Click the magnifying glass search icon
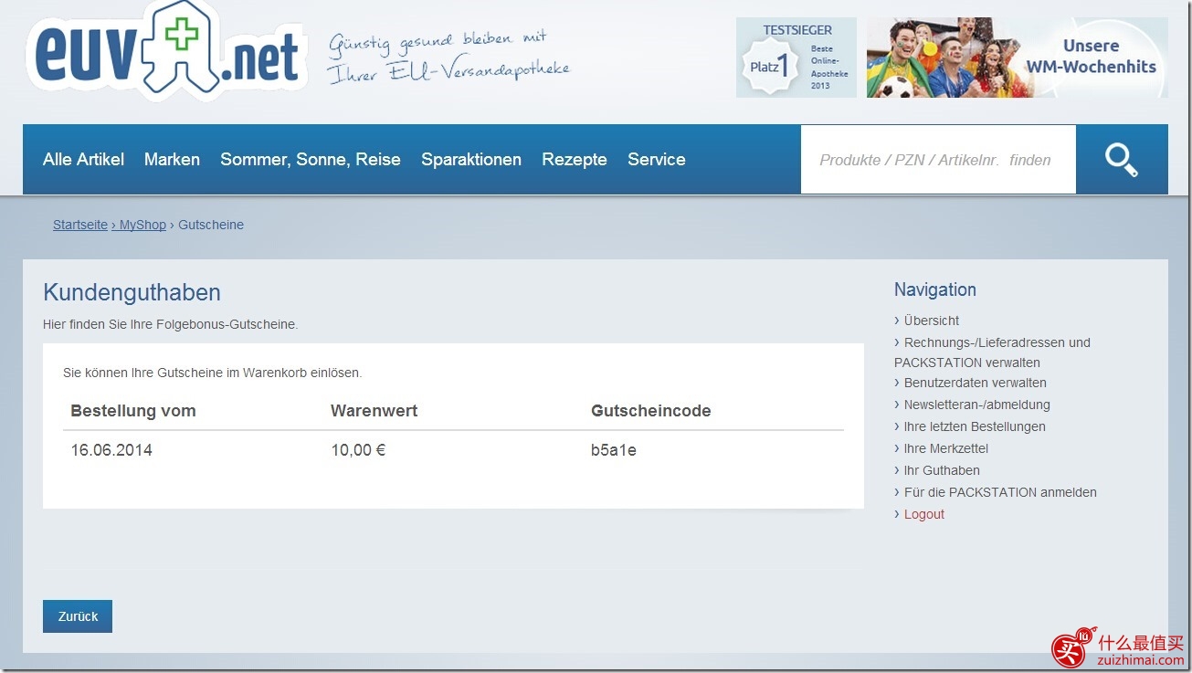This screenshot has height=673, width=1192. coord(1122,160)
